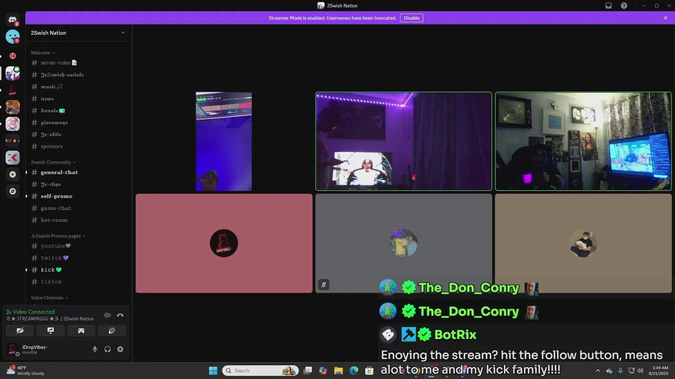Select the tan participant tile avatar
Screen dimensions: 675x379
(583, 243)
